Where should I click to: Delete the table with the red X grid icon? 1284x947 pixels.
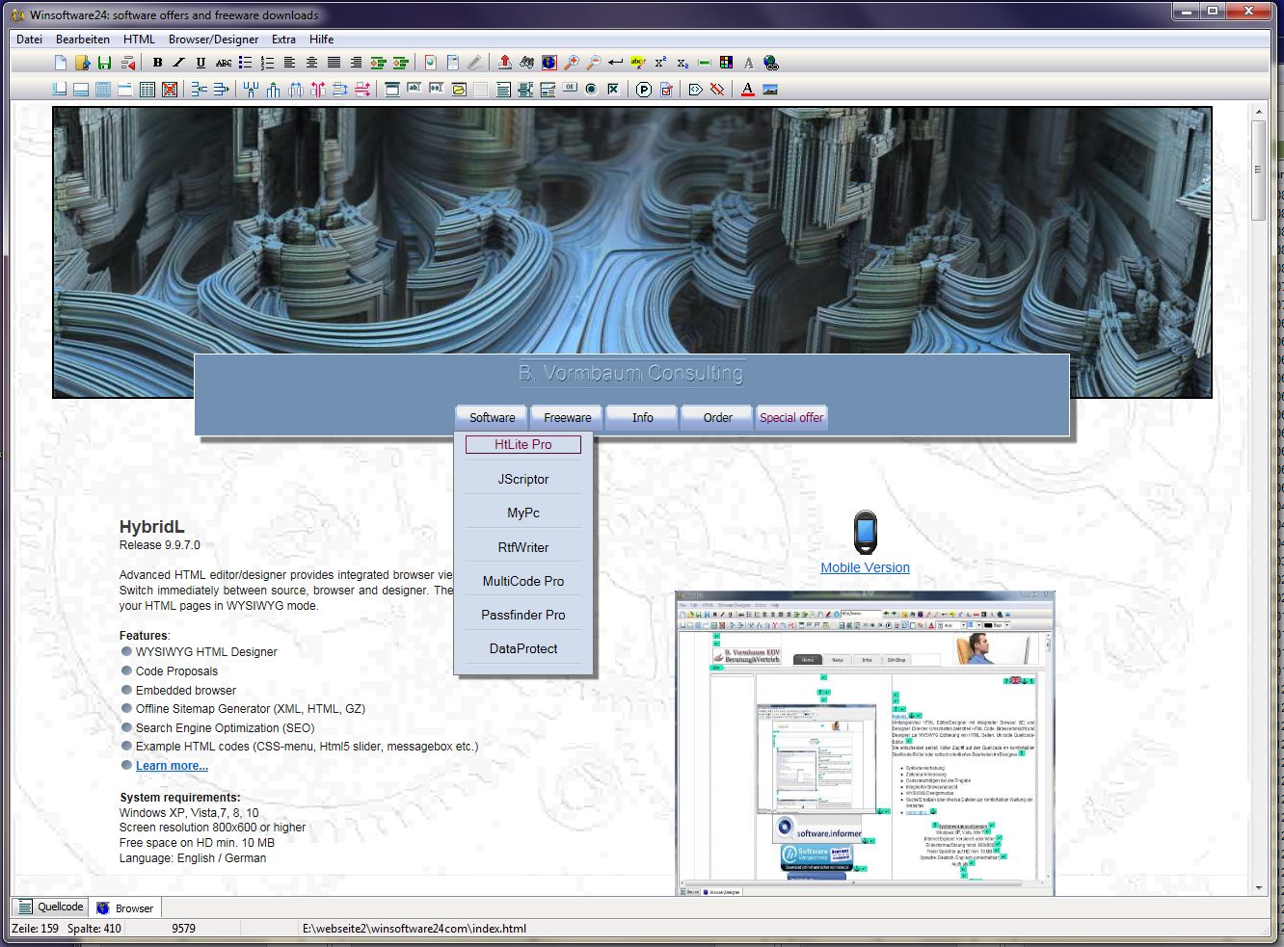170,90
